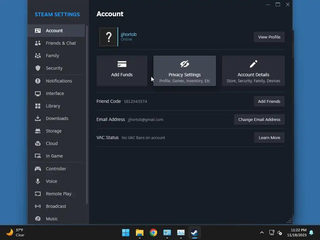Click the Music note icon
Screen dimensions: 320x240
38,218
